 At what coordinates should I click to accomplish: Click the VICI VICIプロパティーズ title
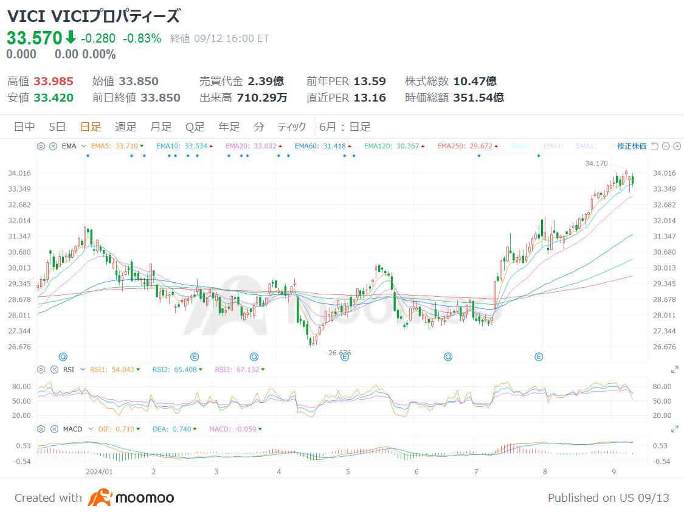(94, 16)
